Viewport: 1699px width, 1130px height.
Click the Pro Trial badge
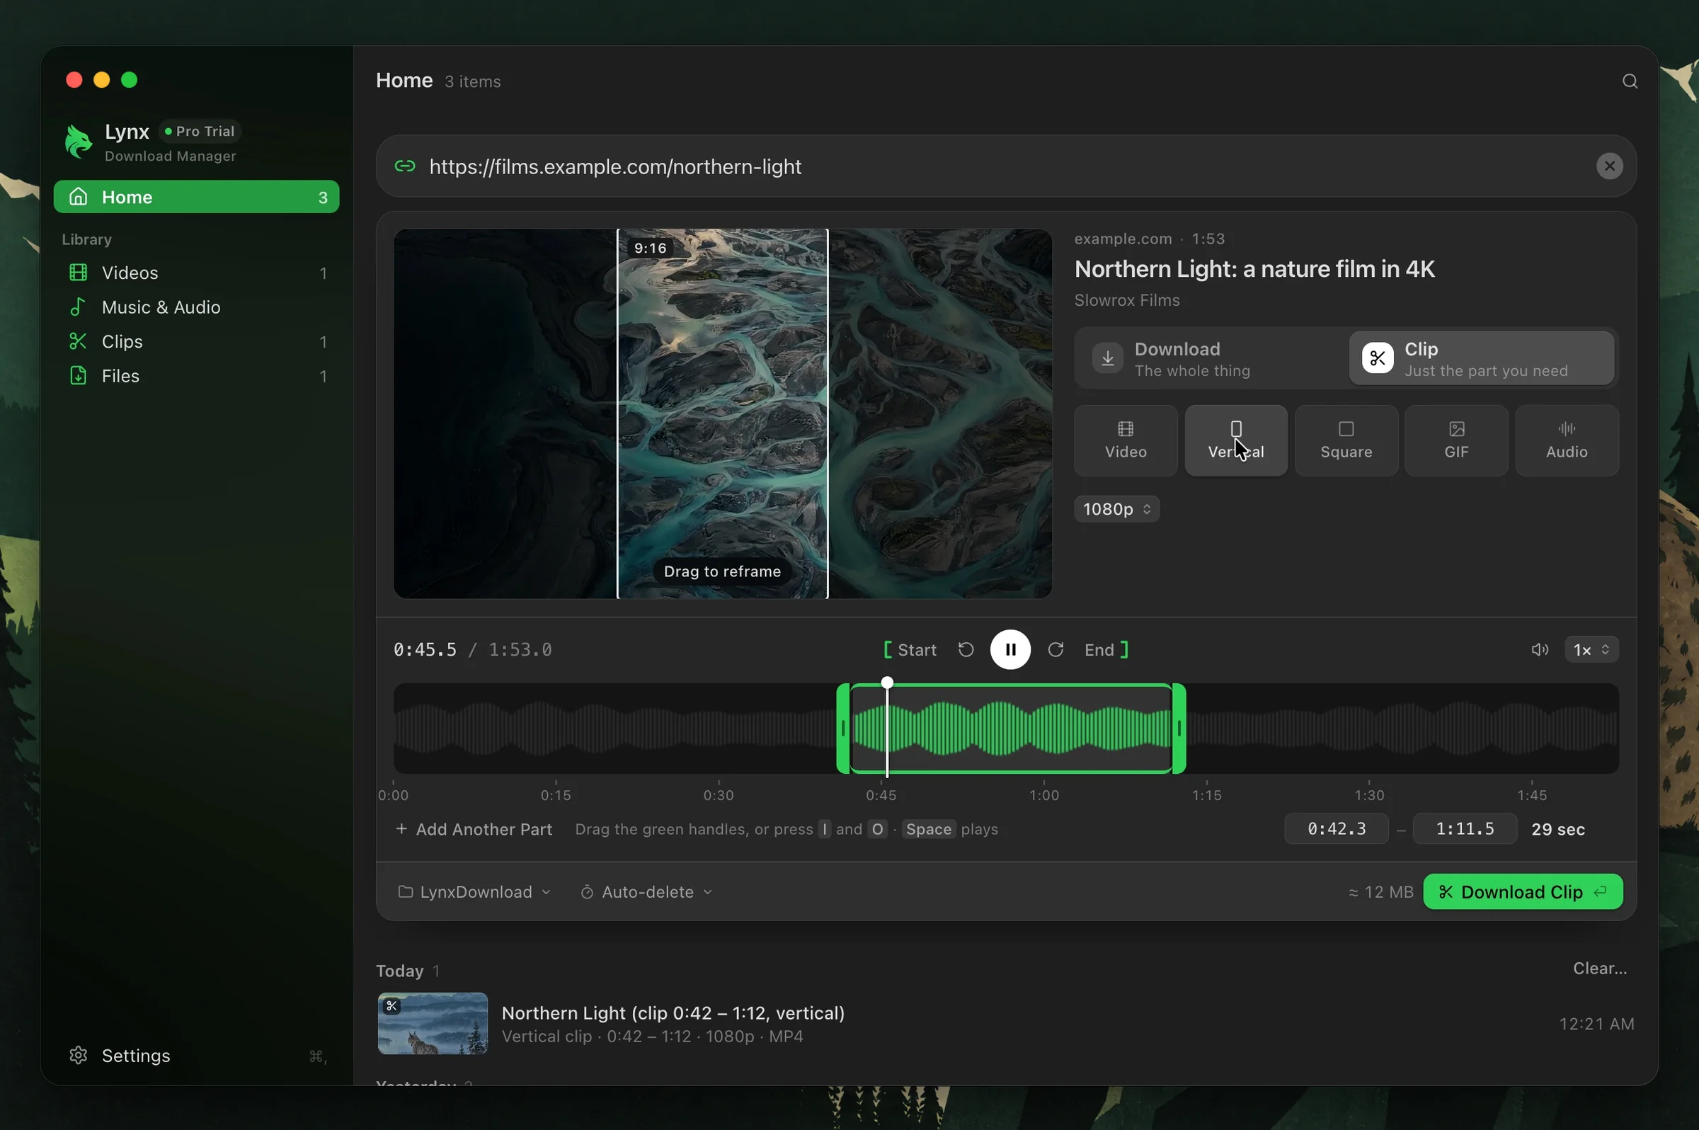200,131
